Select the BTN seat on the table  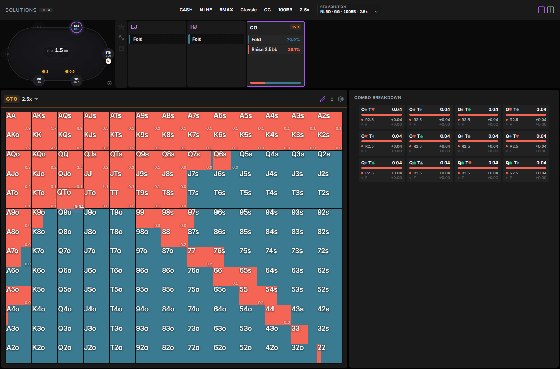tap(108, 54)
